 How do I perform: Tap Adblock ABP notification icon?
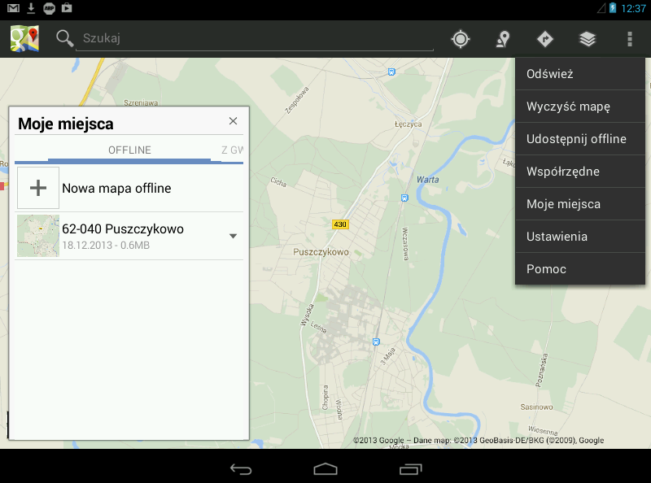(x=49, y=8)
